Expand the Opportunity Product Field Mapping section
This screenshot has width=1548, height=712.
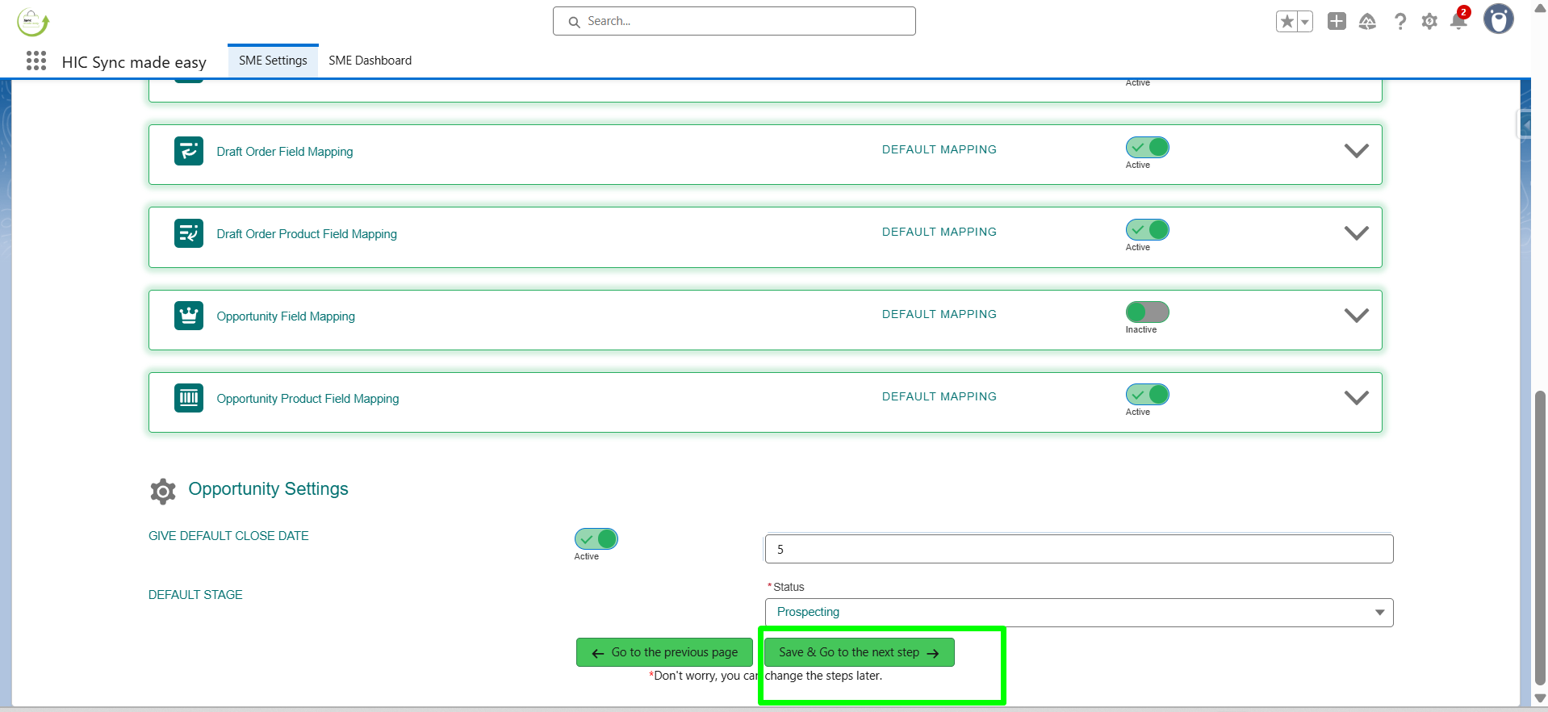tap(1356, 398)
